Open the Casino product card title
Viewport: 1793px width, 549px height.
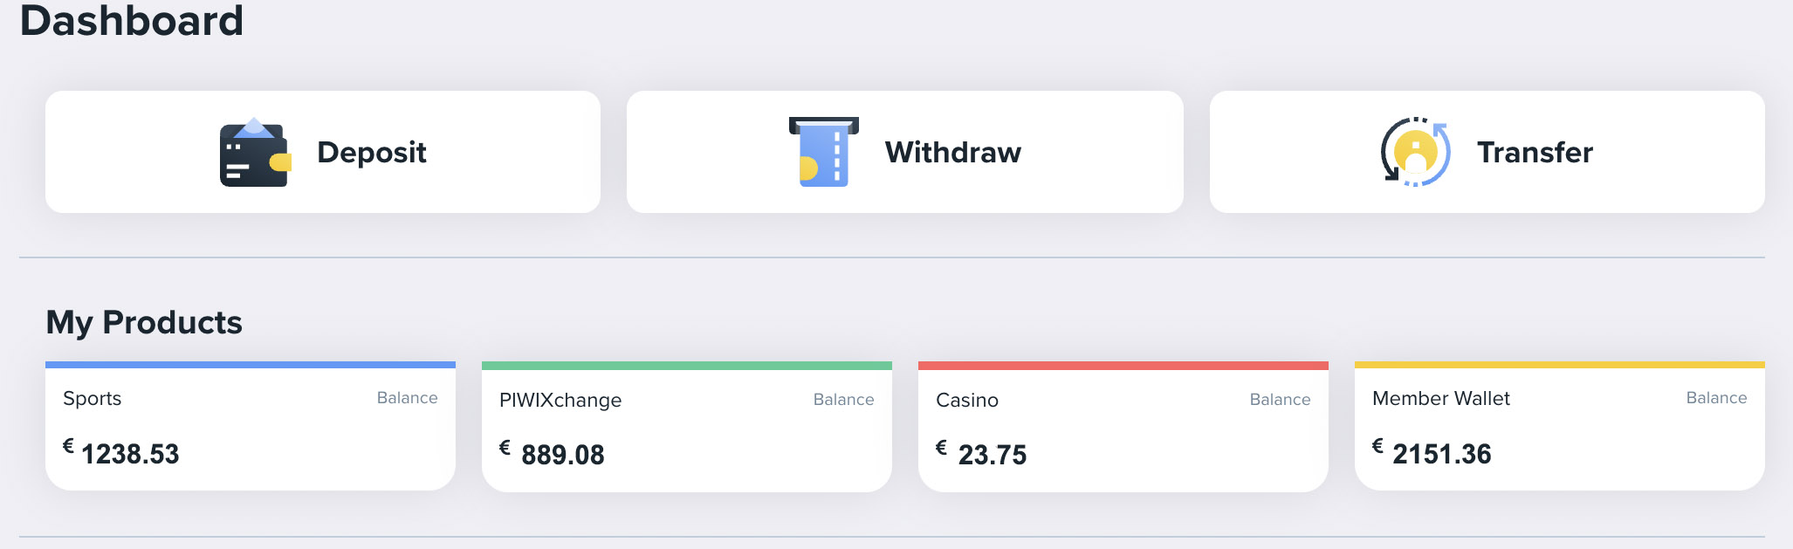(x=967, y=401)
